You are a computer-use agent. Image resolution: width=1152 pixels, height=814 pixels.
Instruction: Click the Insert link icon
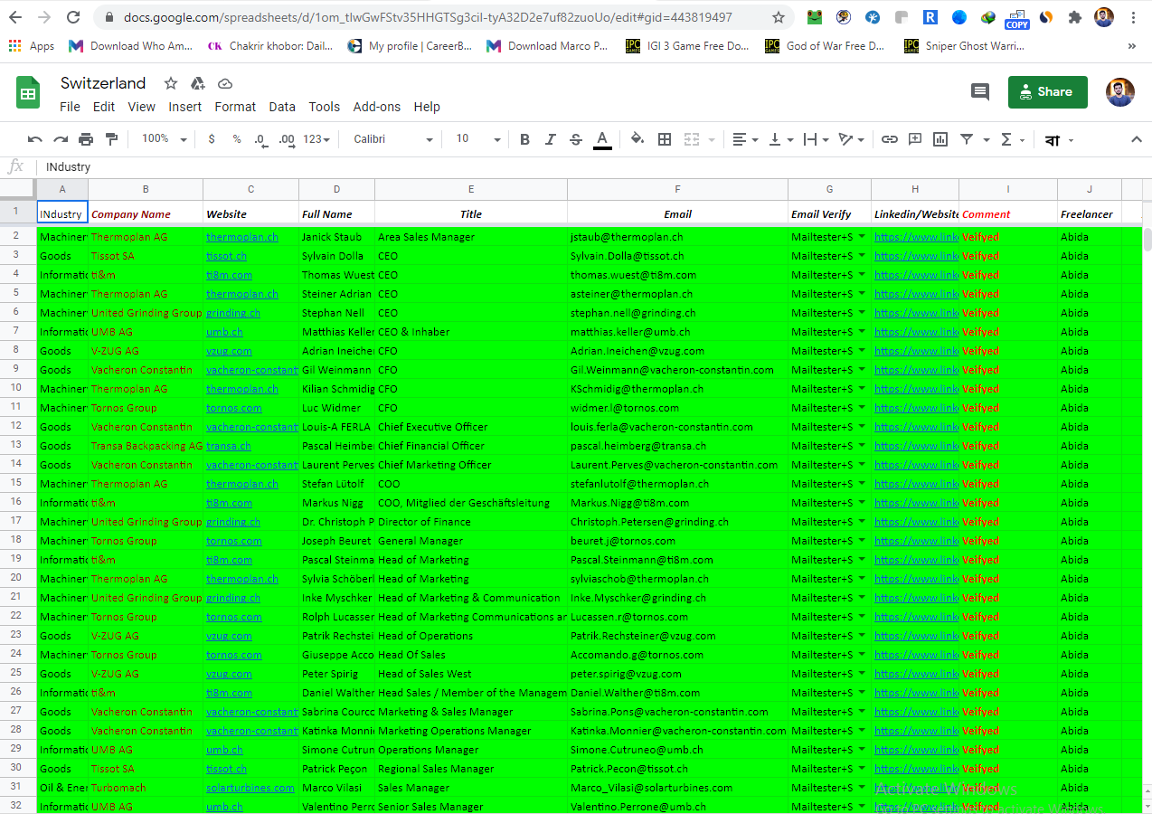click(889, 139)
